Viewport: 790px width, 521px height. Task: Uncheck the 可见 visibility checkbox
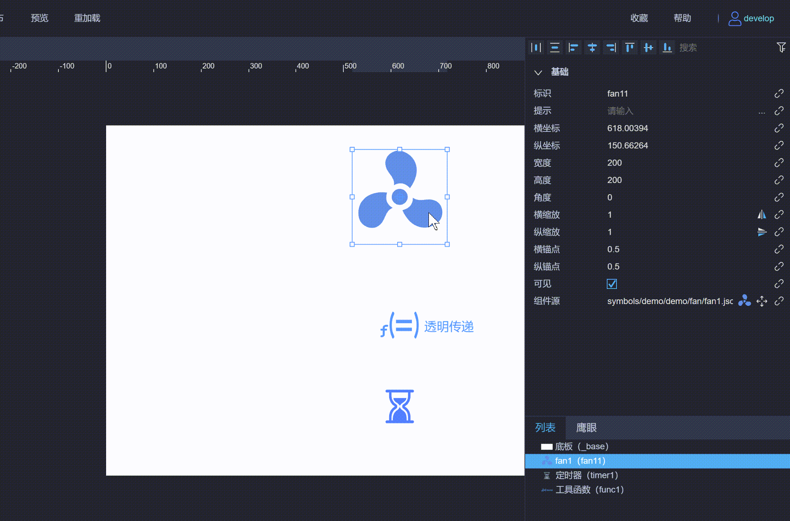(612, 284)
